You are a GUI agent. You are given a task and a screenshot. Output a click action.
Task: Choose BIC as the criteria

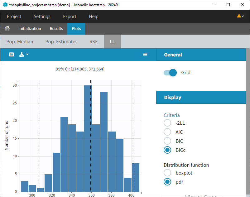coord(167,141)
